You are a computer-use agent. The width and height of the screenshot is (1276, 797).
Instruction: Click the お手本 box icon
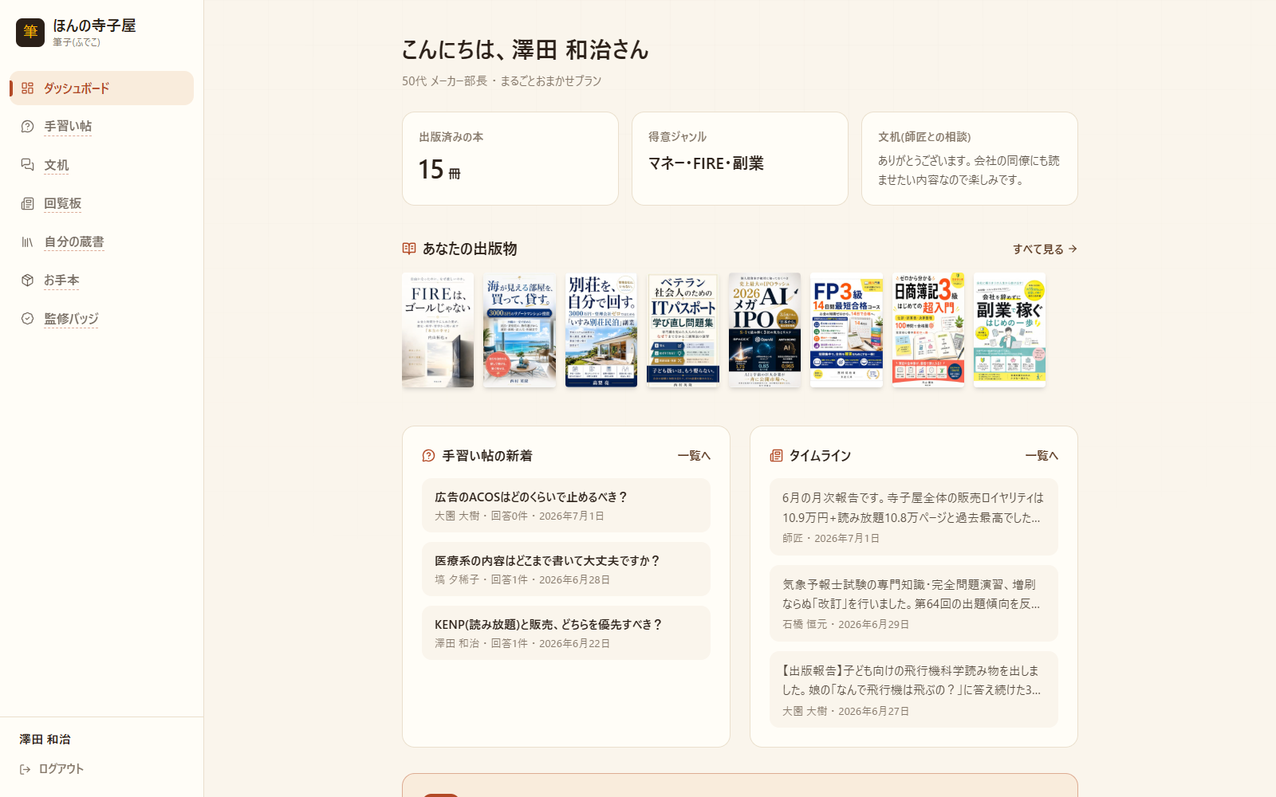28,280
